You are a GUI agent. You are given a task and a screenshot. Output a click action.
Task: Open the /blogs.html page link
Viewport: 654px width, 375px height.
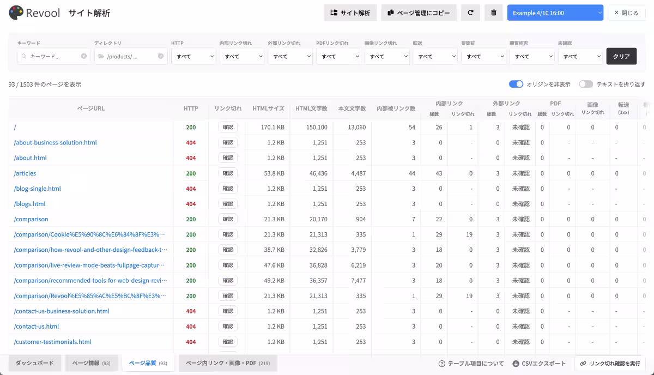(x=29, y=204)
